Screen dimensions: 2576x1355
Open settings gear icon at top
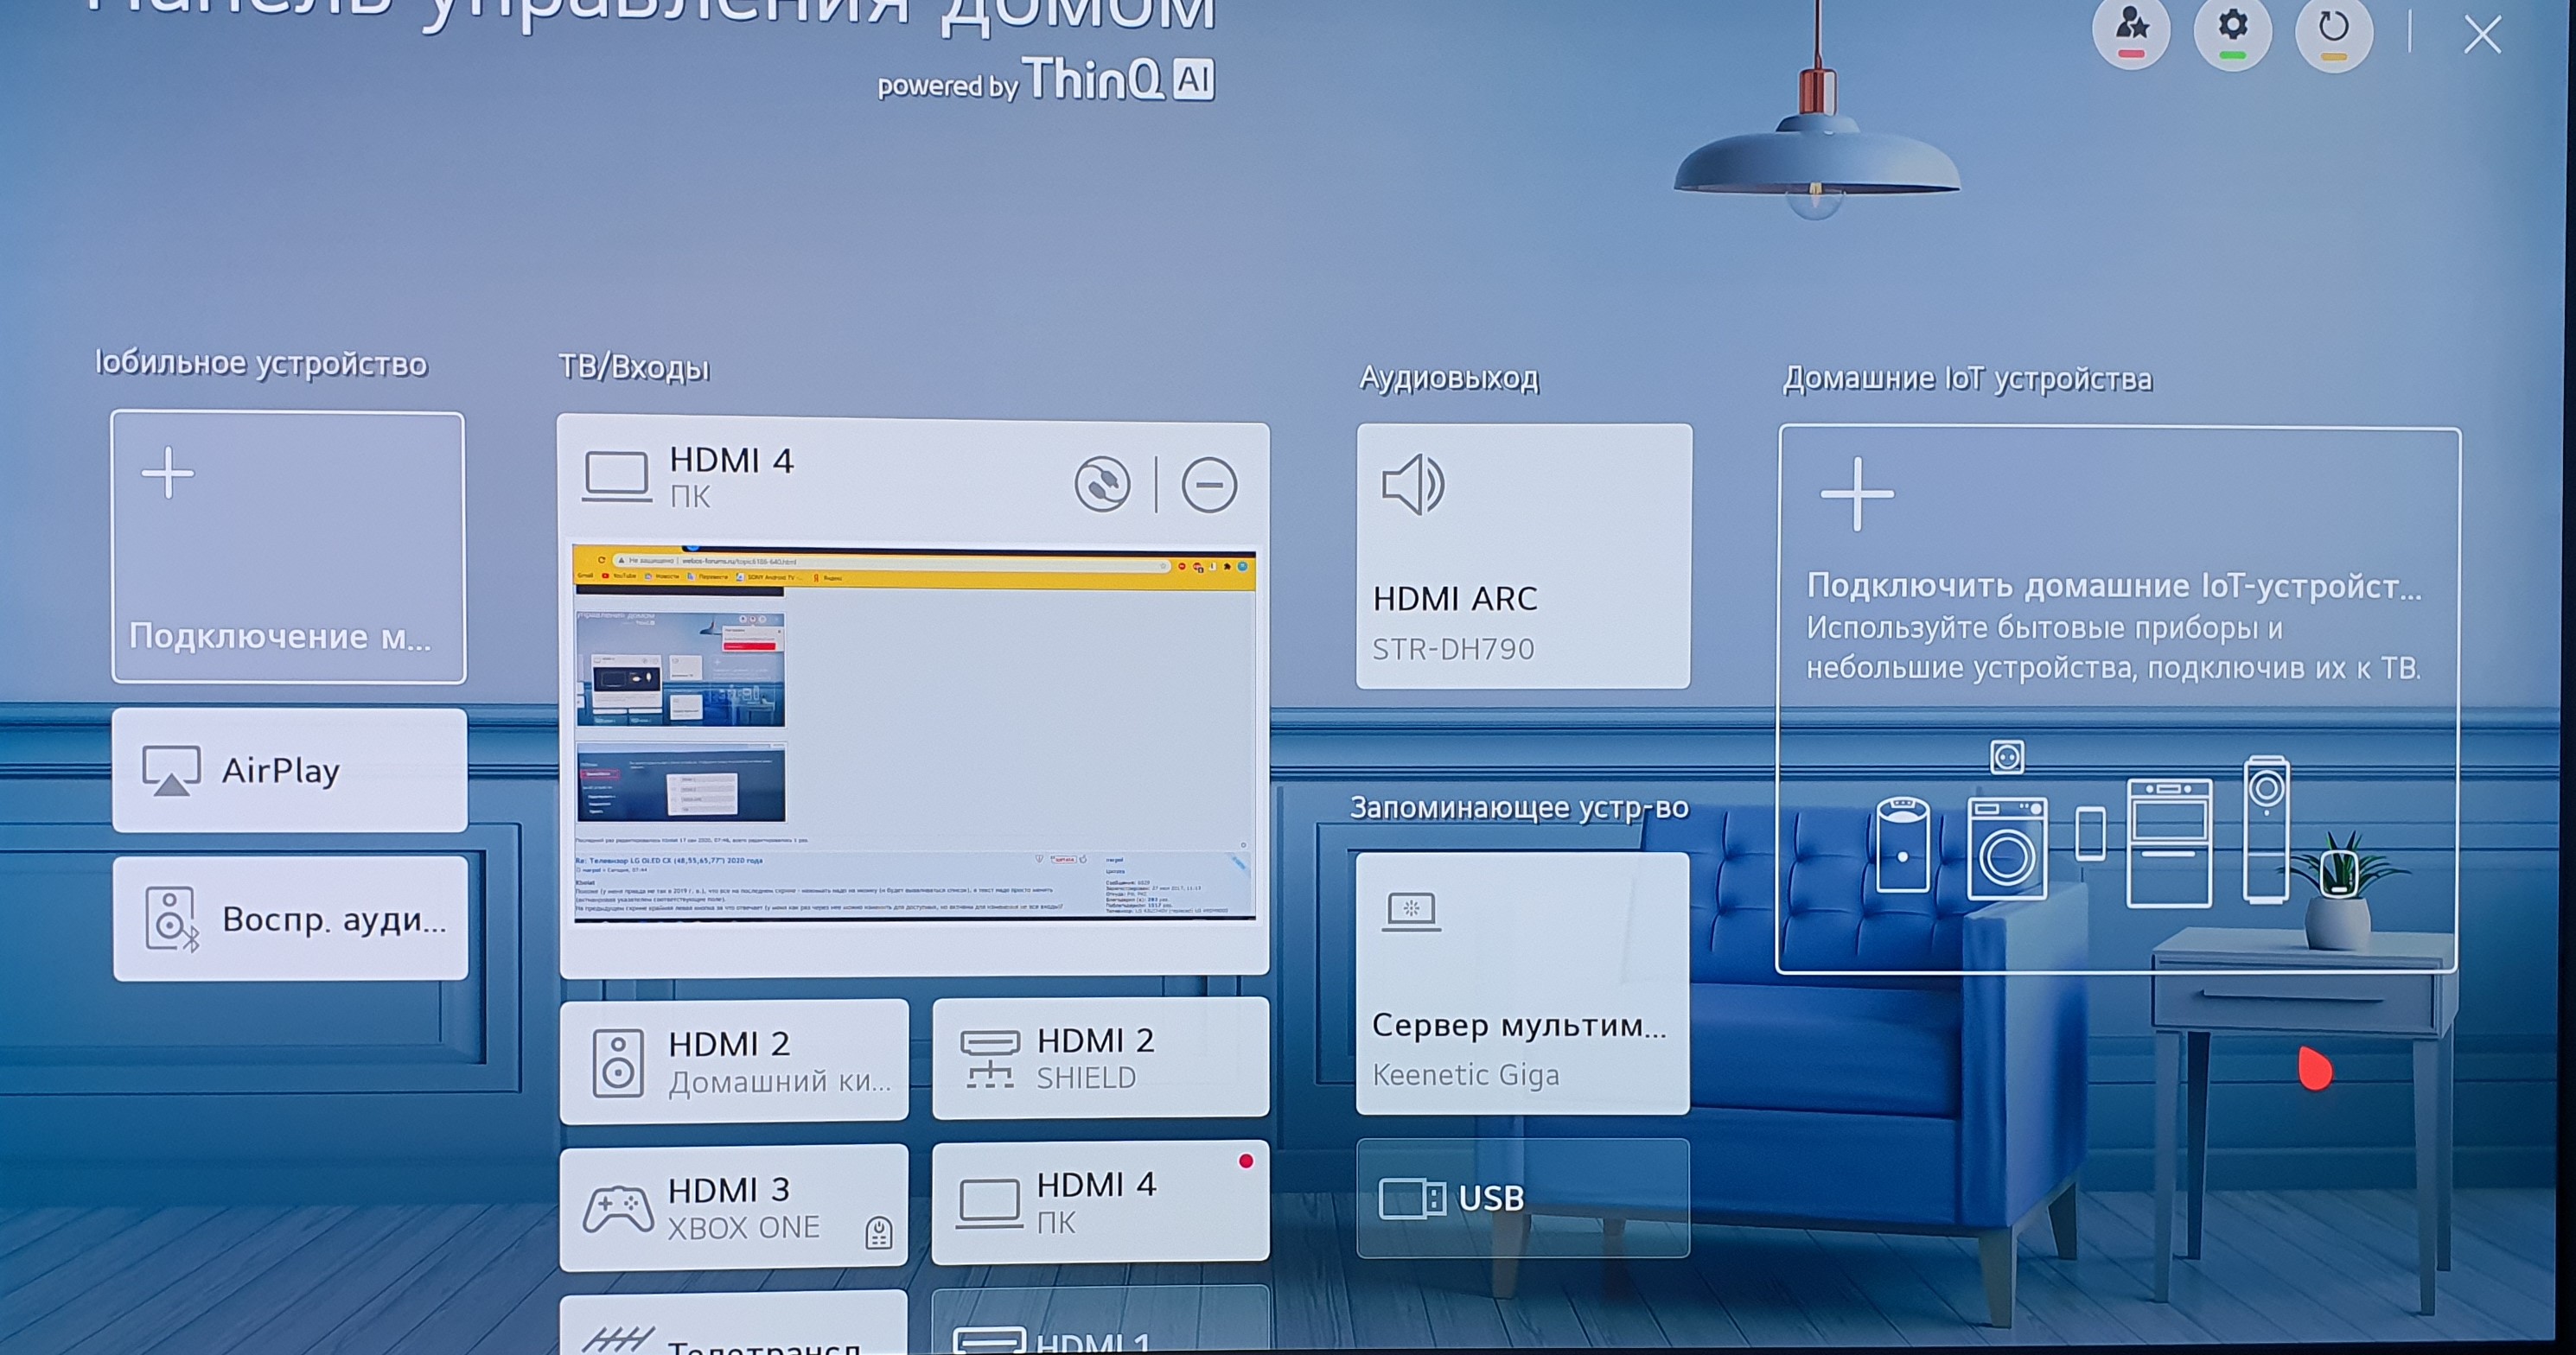[x=2232, y=28]
